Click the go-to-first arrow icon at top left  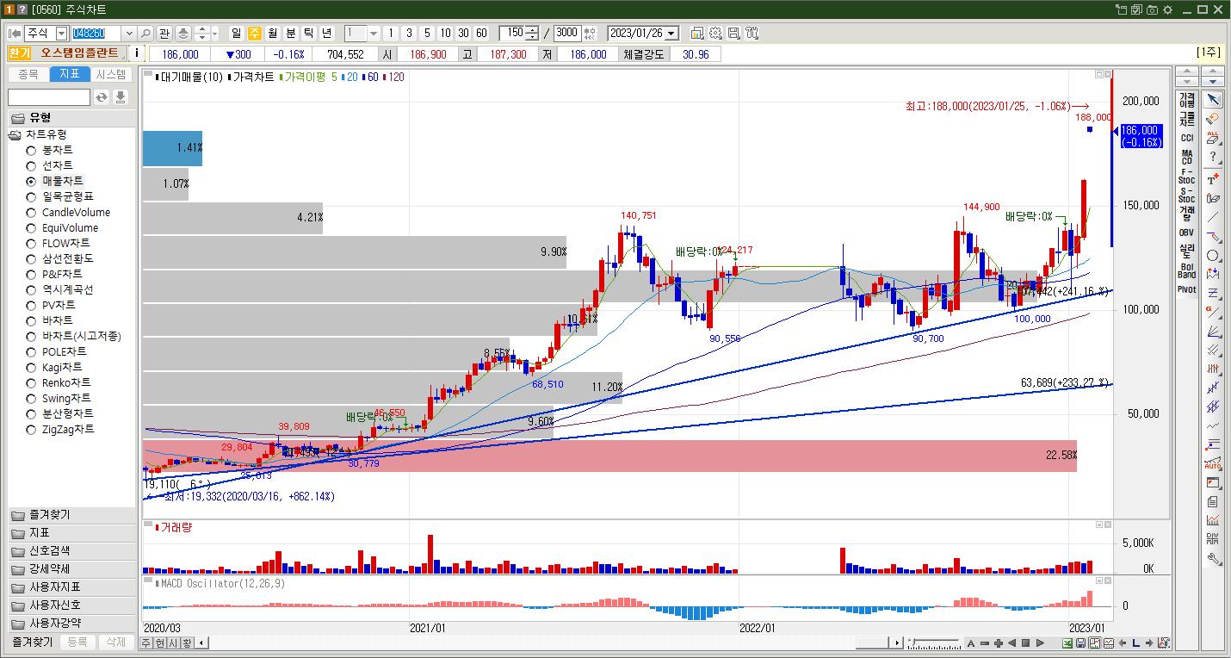pyautogui.click(x=14, y=33)
